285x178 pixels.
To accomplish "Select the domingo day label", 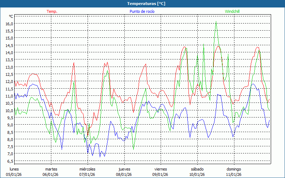I will (234, 169).
